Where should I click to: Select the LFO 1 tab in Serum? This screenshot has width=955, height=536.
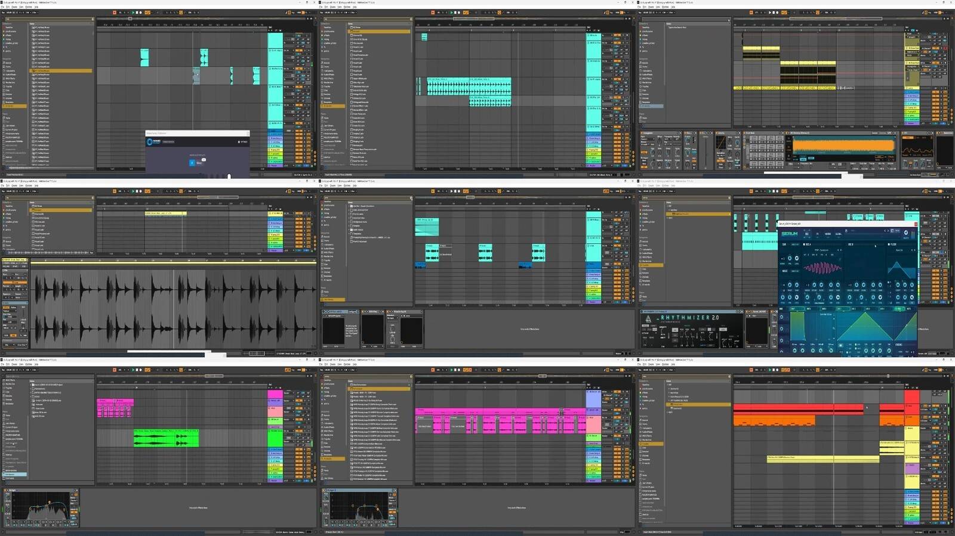coord(840,309)
